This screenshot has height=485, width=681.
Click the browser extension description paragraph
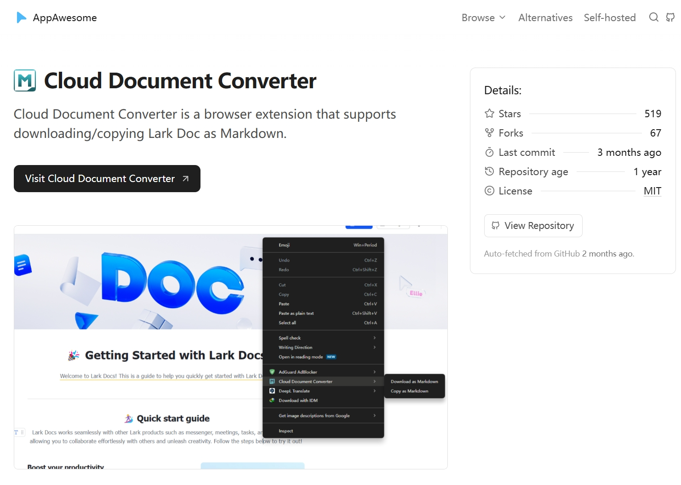205,124
